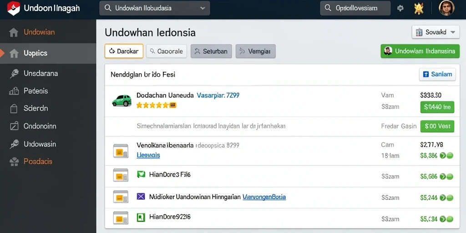466x233 pixels.
Task: Toggle green status dot on $5,246 row
Action: click(450, 198)
